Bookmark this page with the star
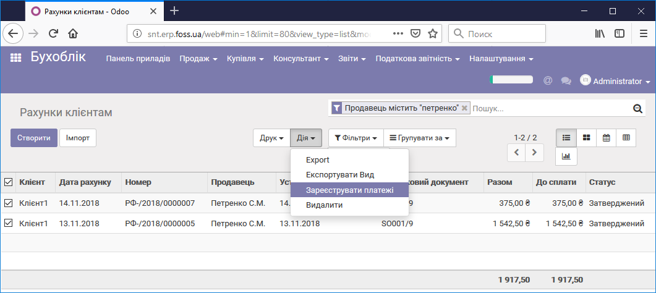 pos(432,33)
